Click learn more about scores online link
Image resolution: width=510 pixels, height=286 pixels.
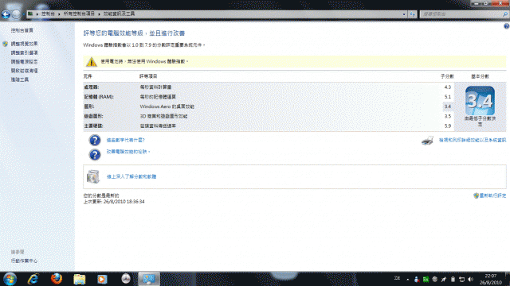[x=131, y=176]
